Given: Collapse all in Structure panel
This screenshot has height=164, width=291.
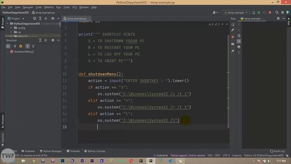Looking at the screenshot, I should click(45, 40).
